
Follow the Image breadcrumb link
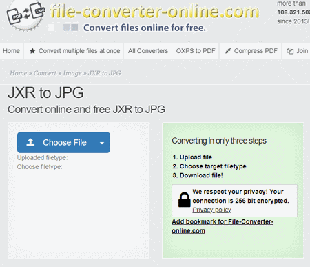[x=72, y=73]
